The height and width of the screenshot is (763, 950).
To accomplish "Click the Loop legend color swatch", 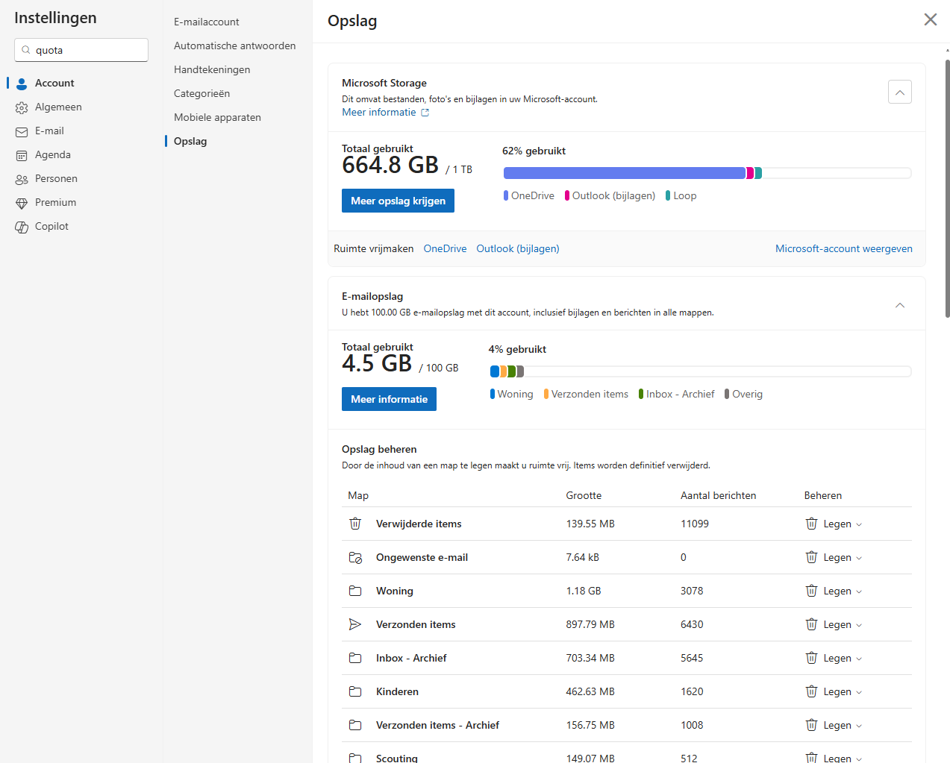I will click(x=668, y=195).
